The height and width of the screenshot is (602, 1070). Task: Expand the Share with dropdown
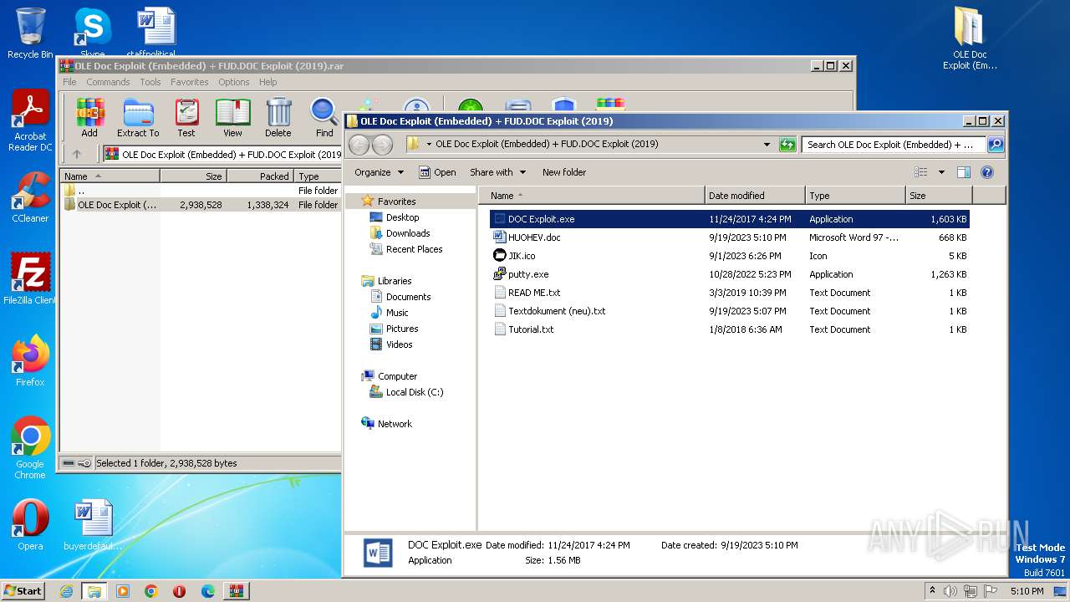pos(498,172)
